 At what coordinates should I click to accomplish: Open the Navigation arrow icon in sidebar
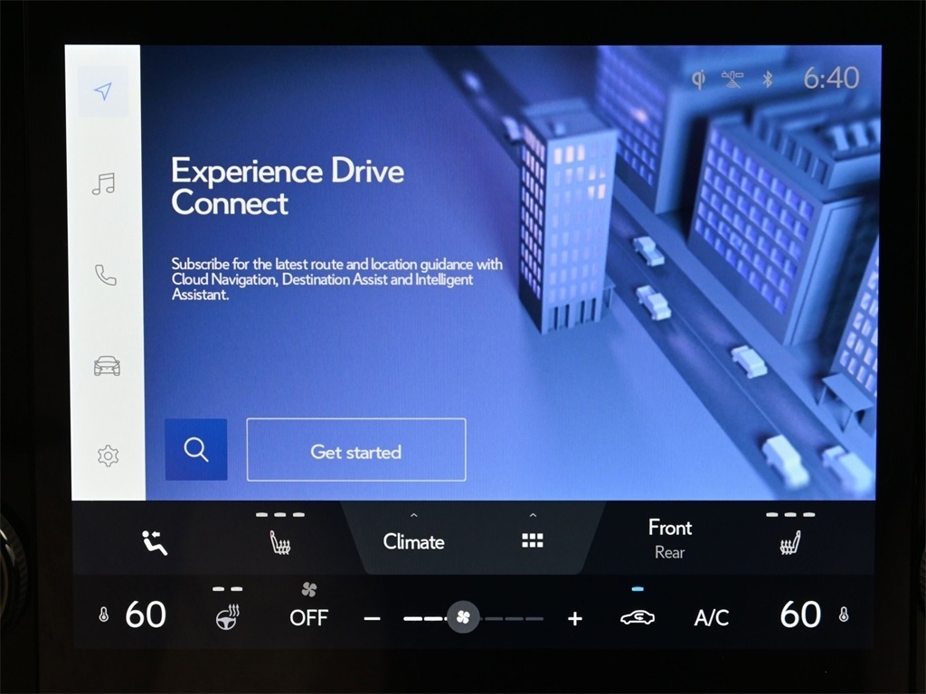[103, 91]
